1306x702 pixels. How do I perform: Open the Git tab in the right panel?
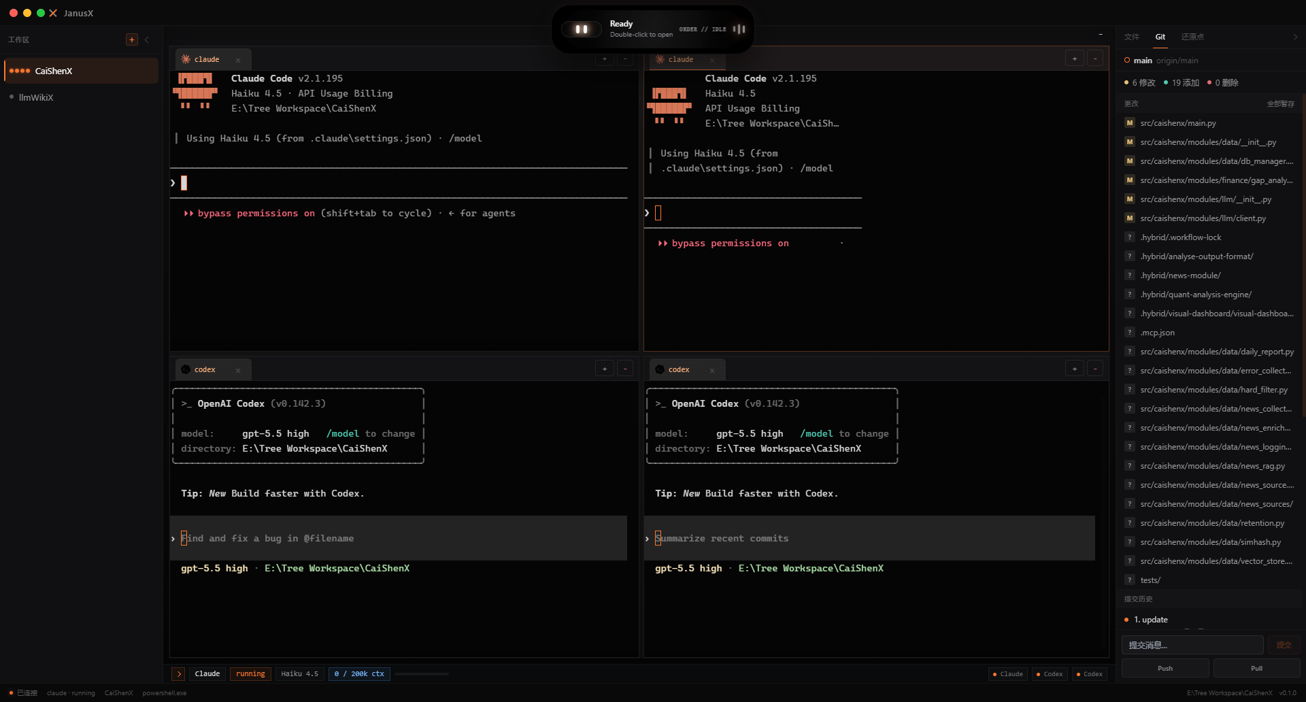tap(1160, 37)
